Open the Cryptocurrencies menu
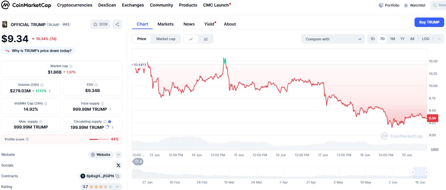This screenshot has height=190, width=446. (75, 5)
